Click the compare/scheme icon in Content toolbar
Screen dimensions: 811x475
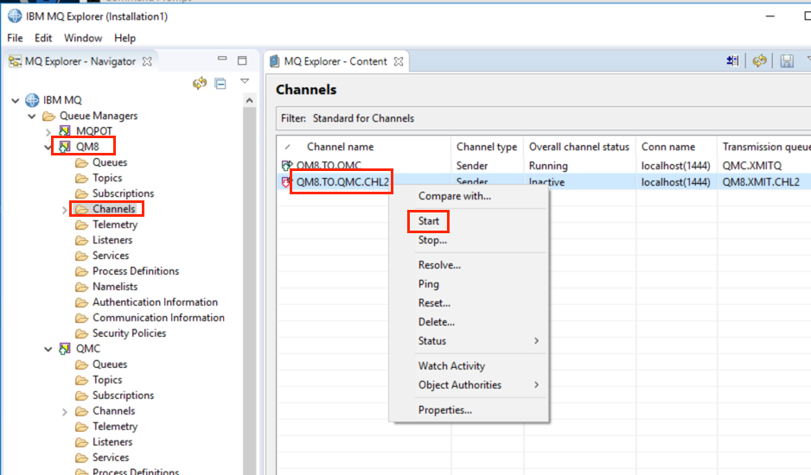[732, 61]
